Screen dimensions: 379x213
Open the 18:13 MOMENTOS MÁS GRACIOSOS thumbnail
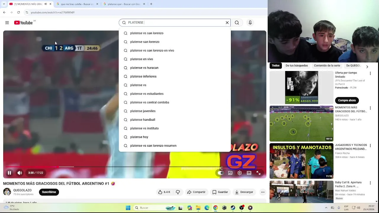[x=301, y=124]
